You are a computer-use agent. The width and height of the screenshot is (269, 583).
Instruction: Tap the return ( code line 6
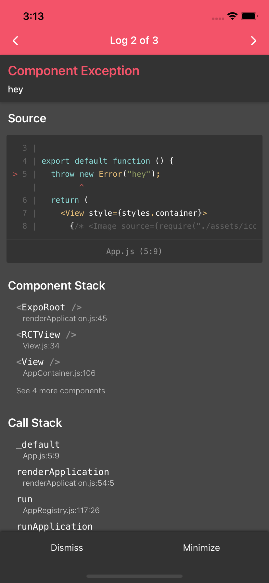point(70,200)
